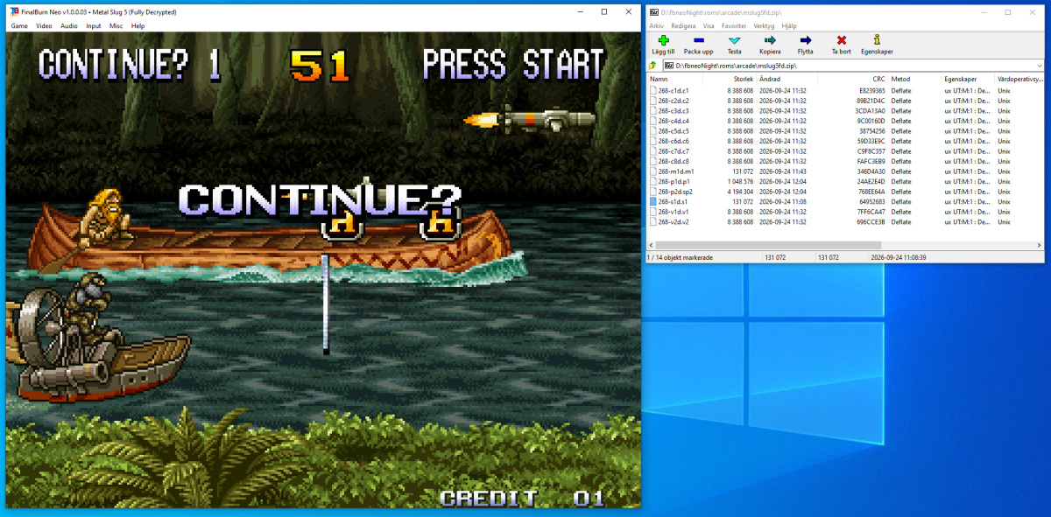Open the Game menu in FinalBurn Neo

click(x=19, y=26)
